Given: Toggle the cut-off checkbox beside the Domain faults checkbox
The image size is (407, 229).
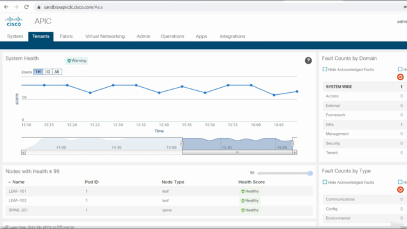Looking at the screenshot, I should [400, 69].
